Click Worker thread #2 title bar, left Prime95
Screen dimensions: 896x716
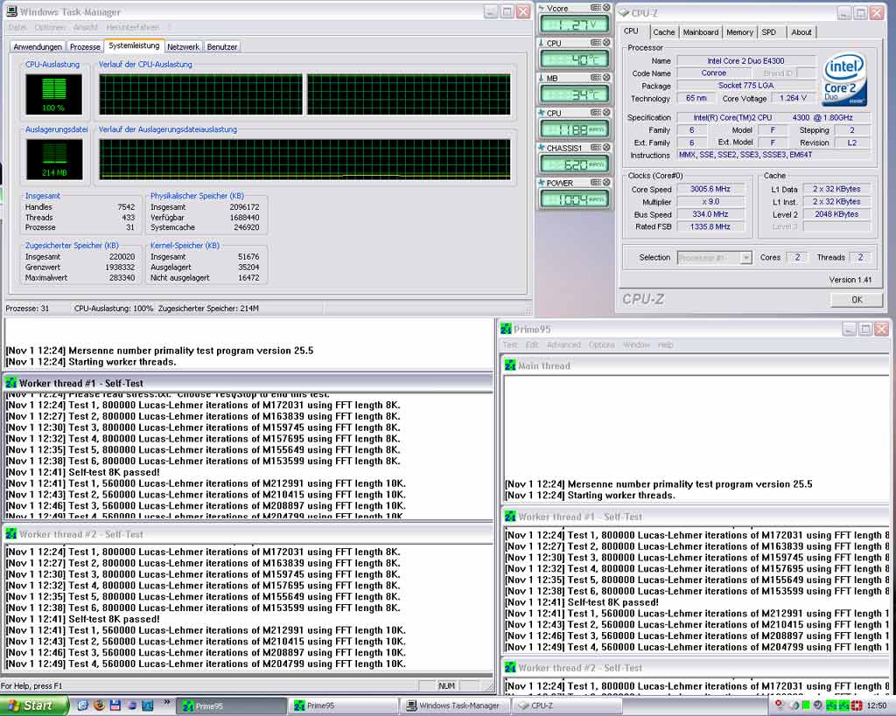(248, 534)
